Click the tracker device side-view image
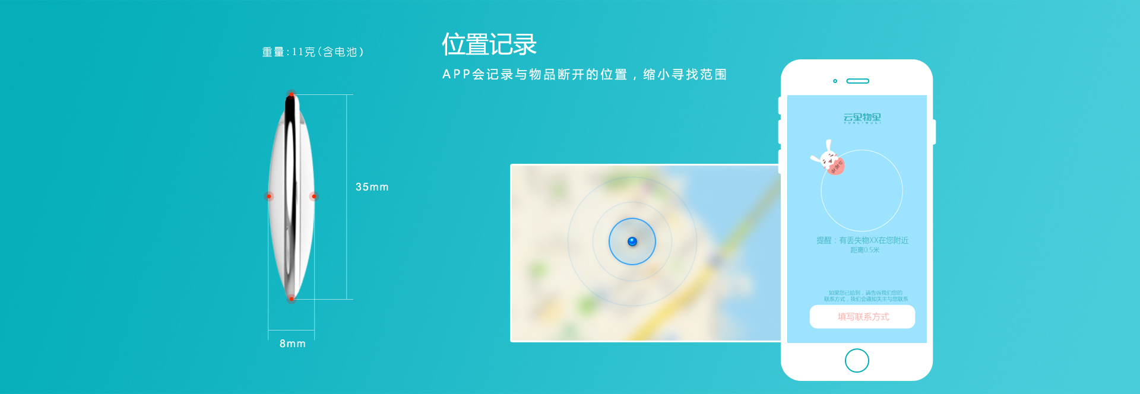1140x394 pixels. [x=291, y=197]
